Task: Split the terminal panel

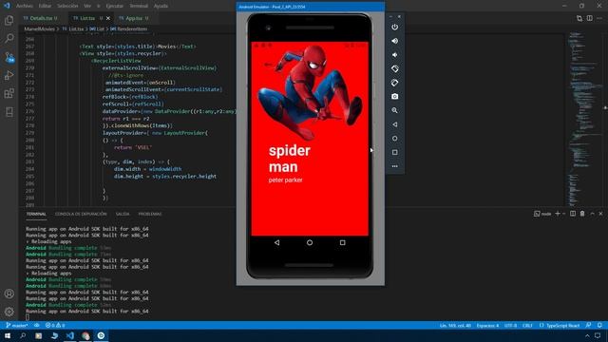Action: [573, 214]
